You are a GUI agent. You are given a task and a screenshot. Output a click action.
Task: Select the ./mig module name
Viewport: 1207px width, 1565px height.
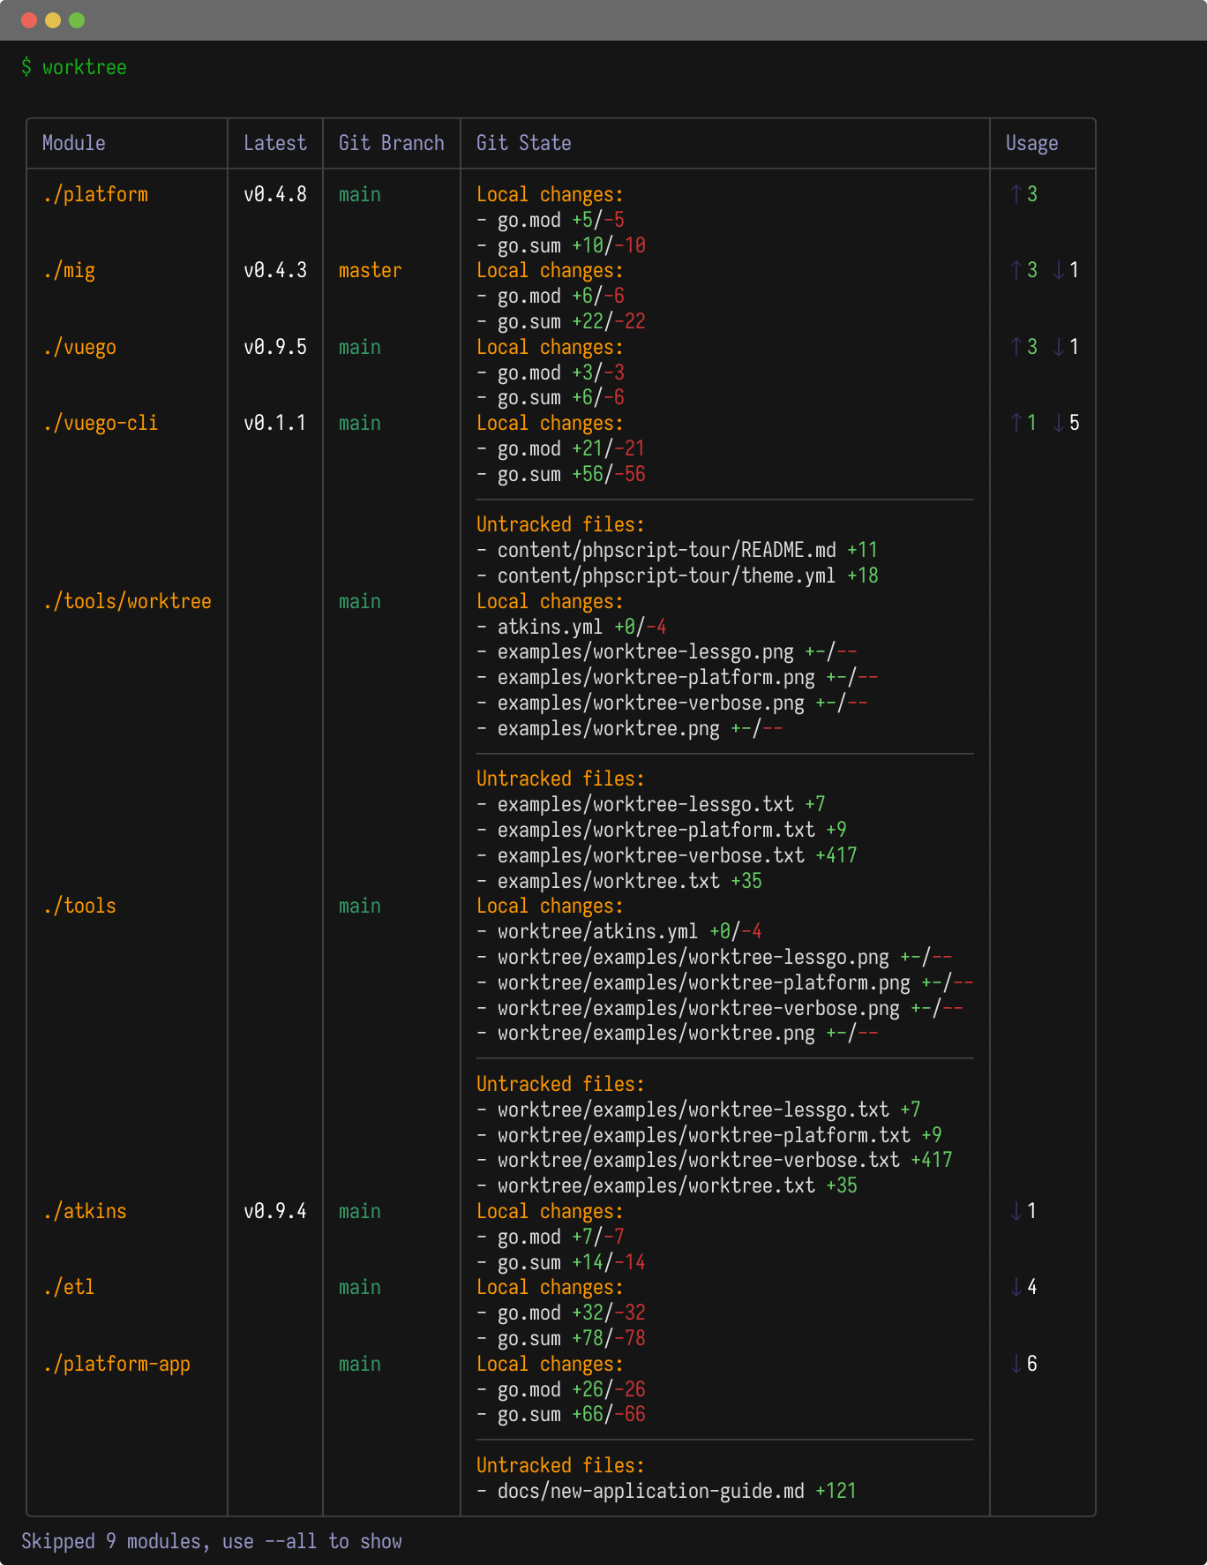[69, 270]
